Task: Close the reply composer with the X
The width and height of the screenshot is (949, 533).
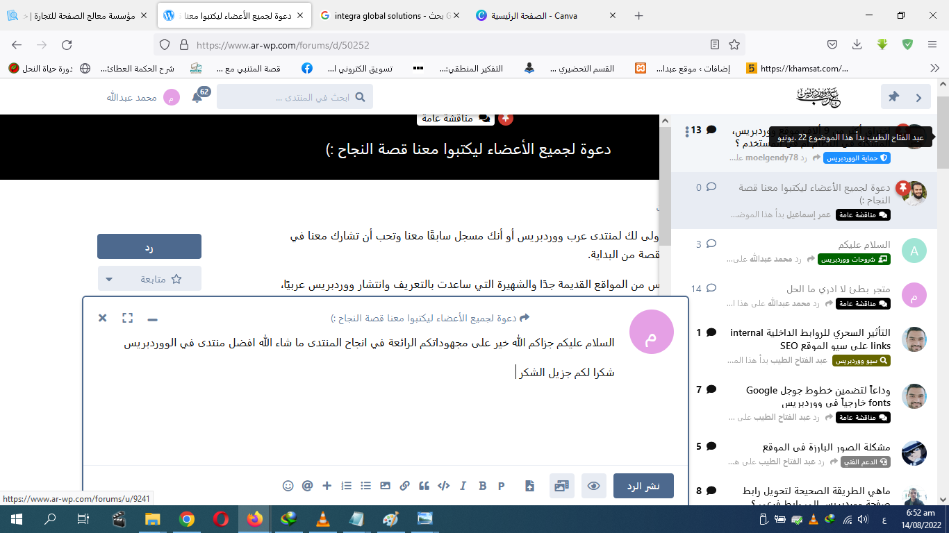Action: point(103,318)
